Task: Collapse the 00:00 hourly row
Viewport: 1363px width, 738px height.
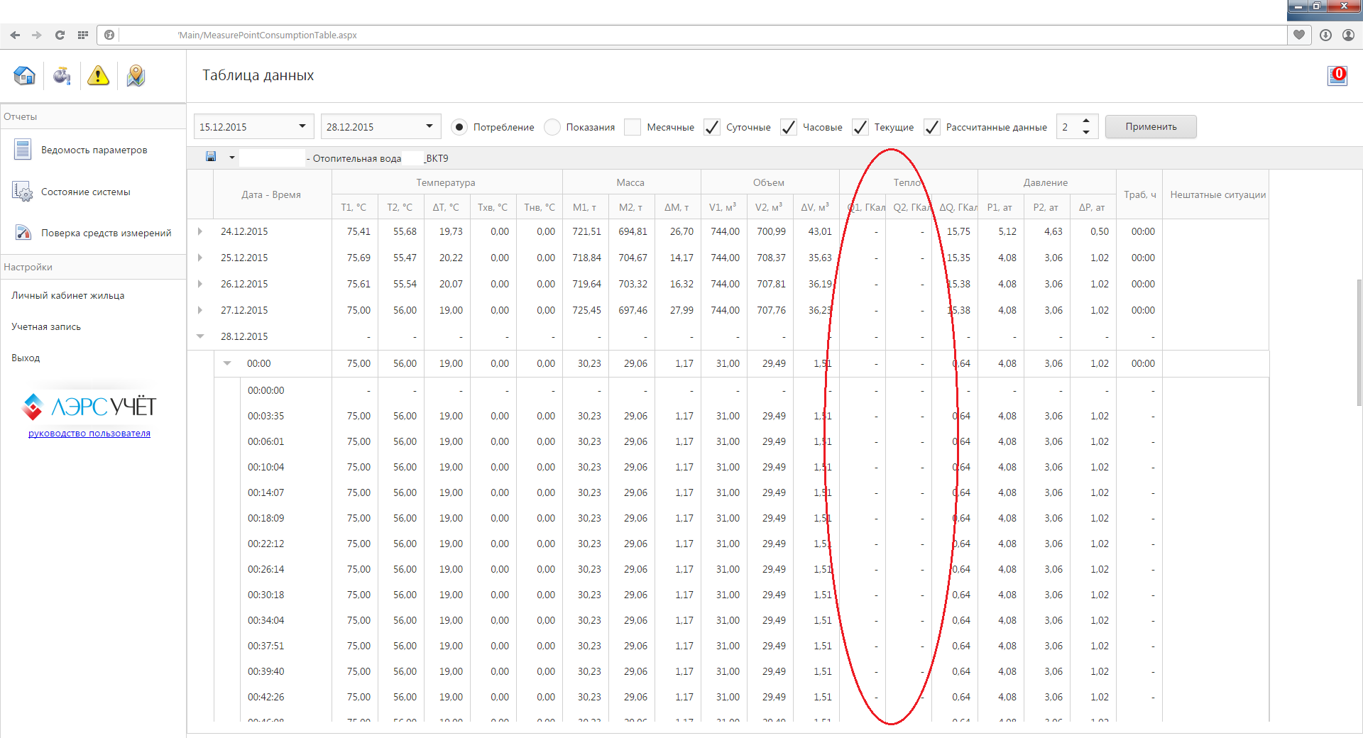Action: (227, 363)
